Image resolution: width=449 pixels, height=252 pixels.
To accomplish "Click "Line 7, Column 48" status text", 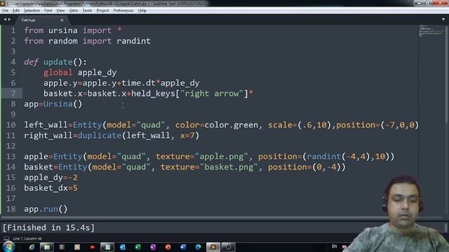I will [27, 238].
